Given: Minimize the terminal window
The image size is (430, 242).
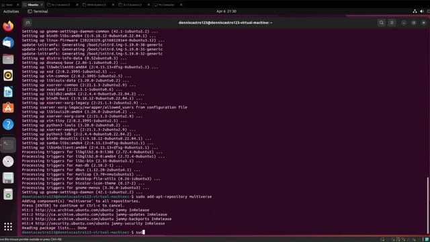Looking at the screenshot, I should tap(404, 23).
